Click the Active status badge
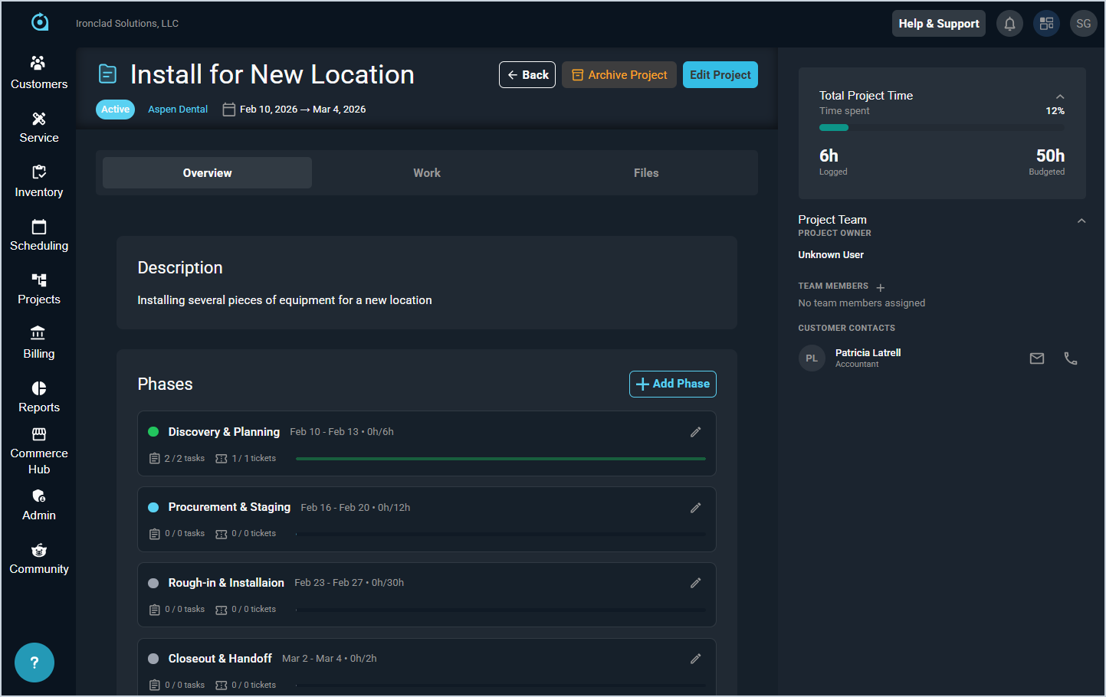1106x697 pixels. click(x=115, y=110)
